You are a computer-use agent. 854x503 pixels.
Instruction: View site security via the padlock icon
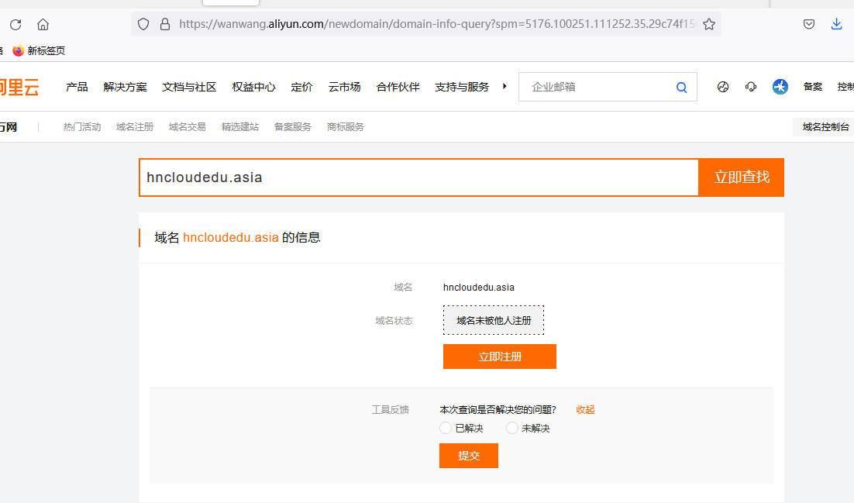165,24
